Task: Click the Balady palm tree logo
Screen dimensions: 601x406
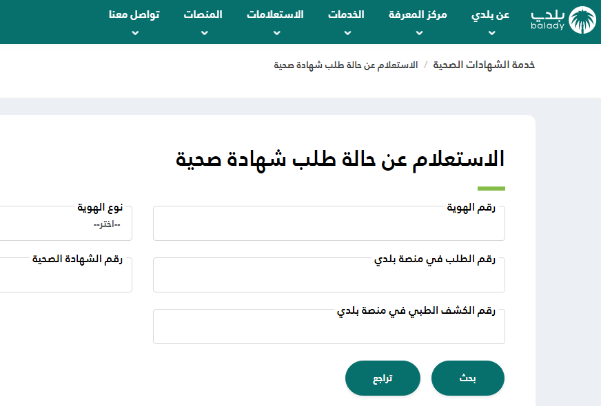Action: click(582, 20)
